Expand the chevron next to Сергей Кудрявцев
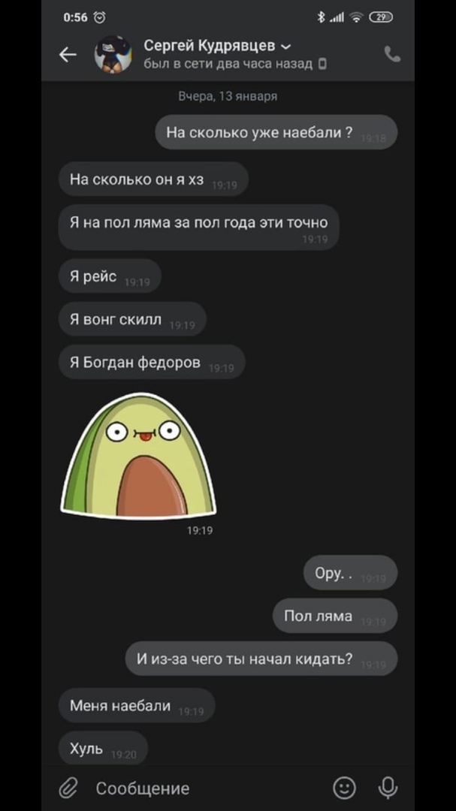456x811 pixels. pyautogui.click(x=286, y=47)
